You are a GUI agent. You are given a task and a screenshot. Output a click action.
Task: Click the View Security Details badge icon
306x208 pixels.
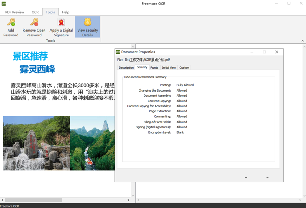click(x=88, y=22)
